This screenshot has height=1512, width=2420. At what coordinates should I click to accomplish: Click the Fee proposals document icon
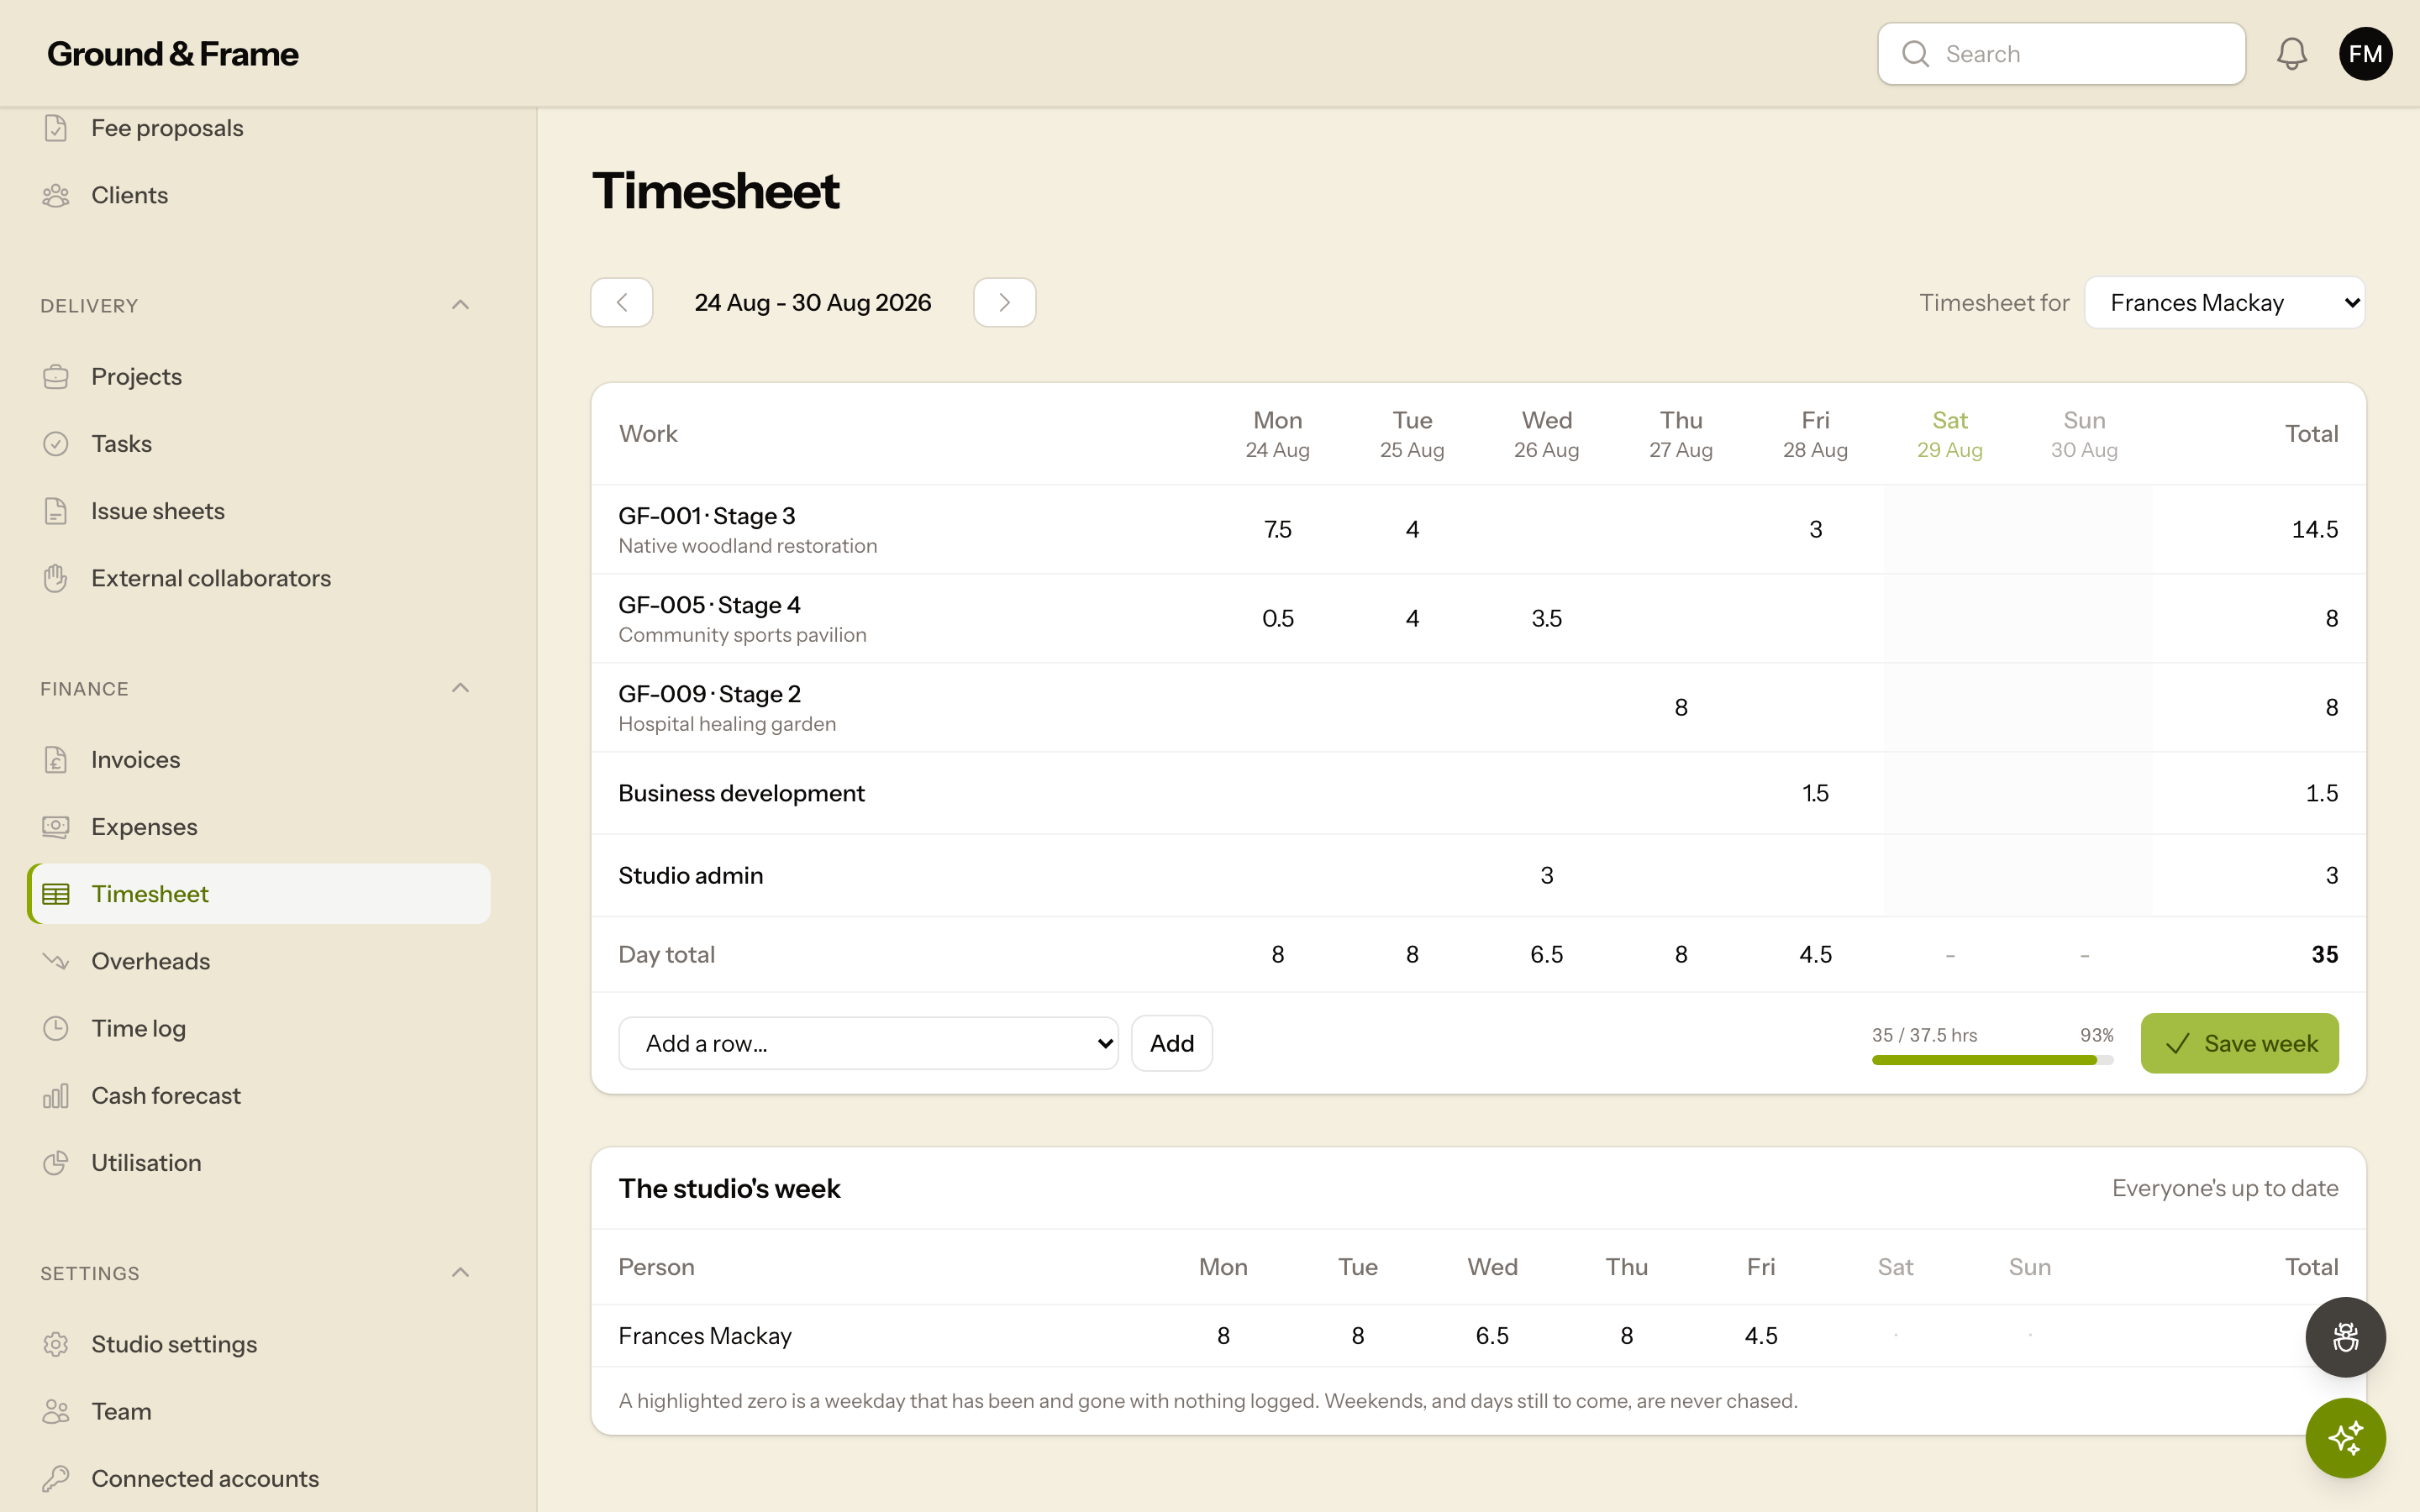56,128
